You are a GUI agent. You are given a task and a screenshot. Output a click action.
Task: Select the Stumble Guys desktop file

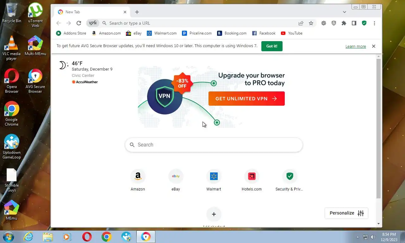12,180
